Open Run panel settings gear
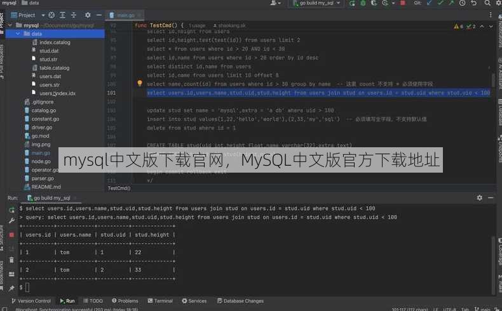 [x=480, y=198]
